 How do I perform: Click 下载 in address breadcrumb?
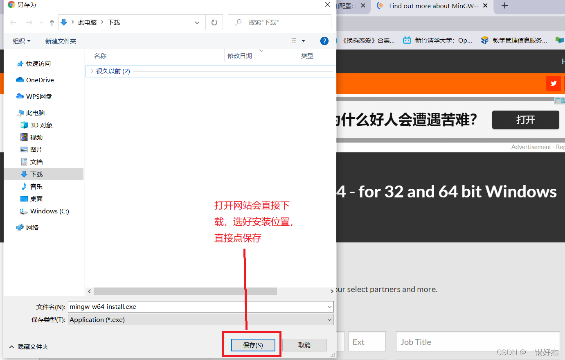(114, 23)
